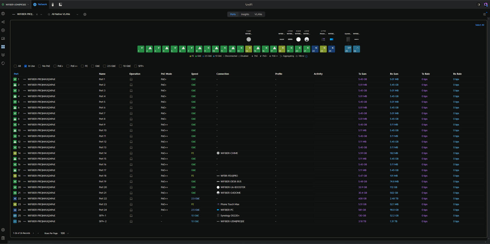Switch to the Insights tab

pos(245,14)
